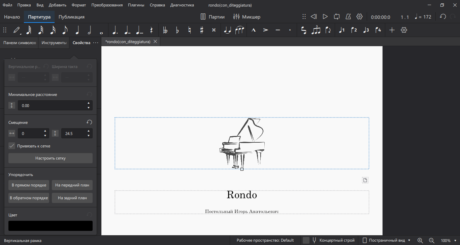This screenshot has width=460, height=245.
Task: Add tenuto articulation
Action: tap(278, 30)
